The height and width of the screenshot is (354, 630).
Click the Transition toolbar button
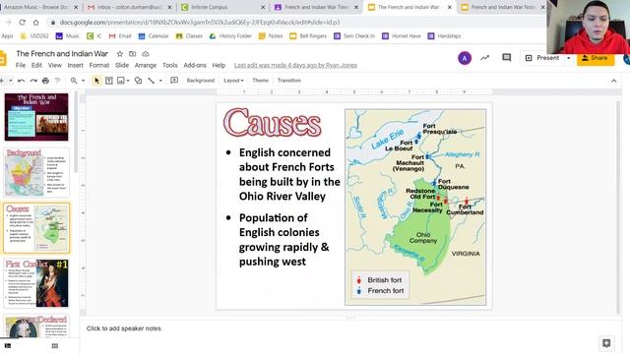point(288,81)
